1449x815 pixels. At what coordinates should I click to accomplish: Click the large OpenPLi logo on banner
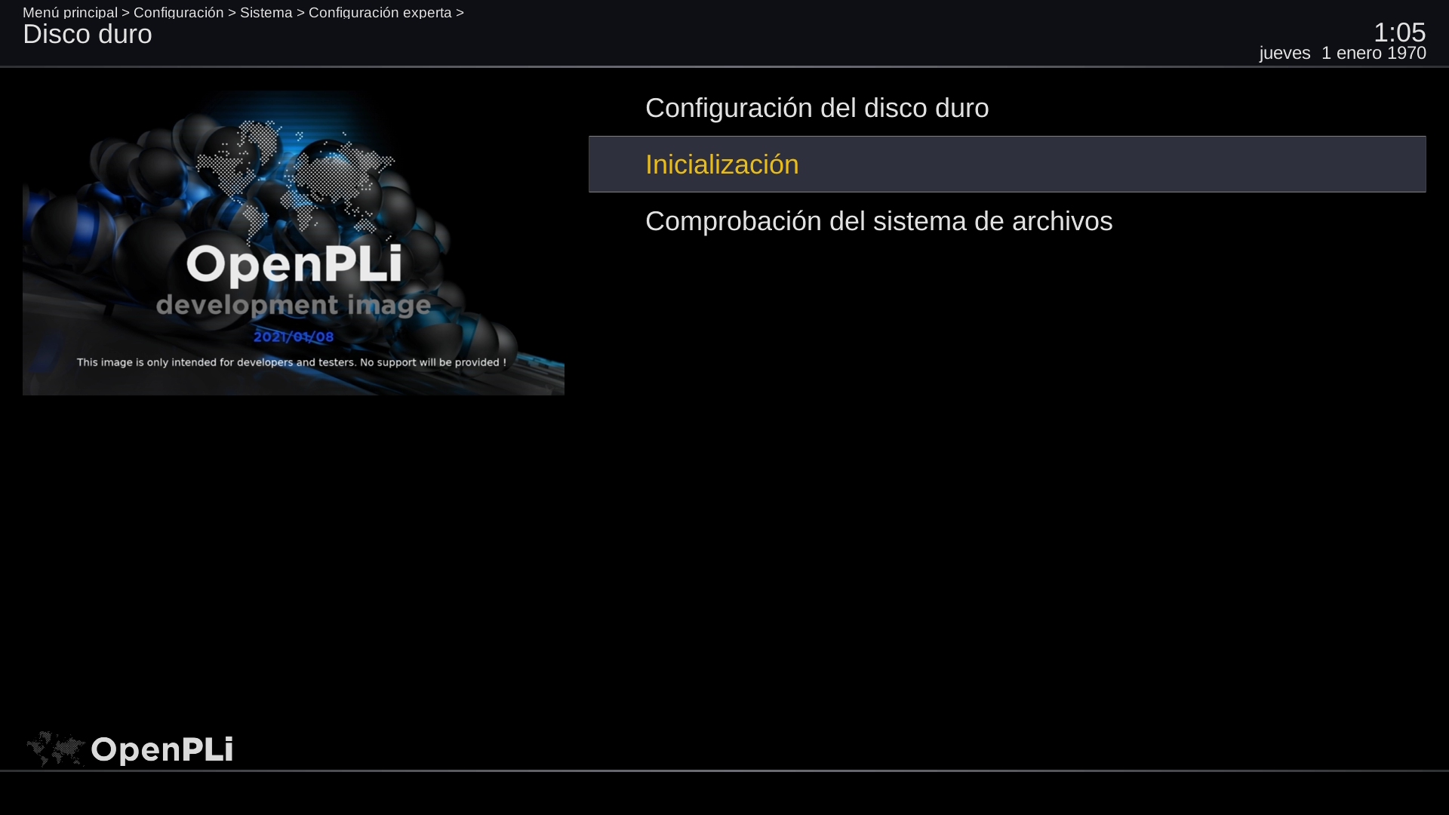coord(294,264)
